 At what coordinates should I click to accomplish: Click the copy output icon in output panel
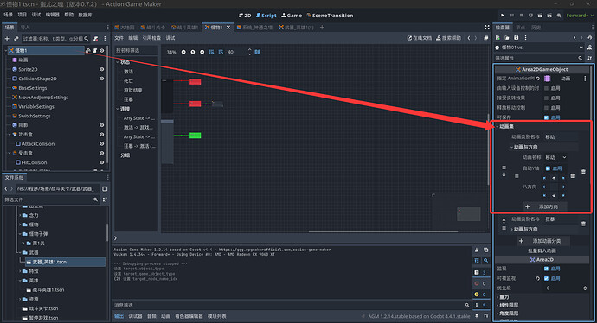(x=486, y=250)
